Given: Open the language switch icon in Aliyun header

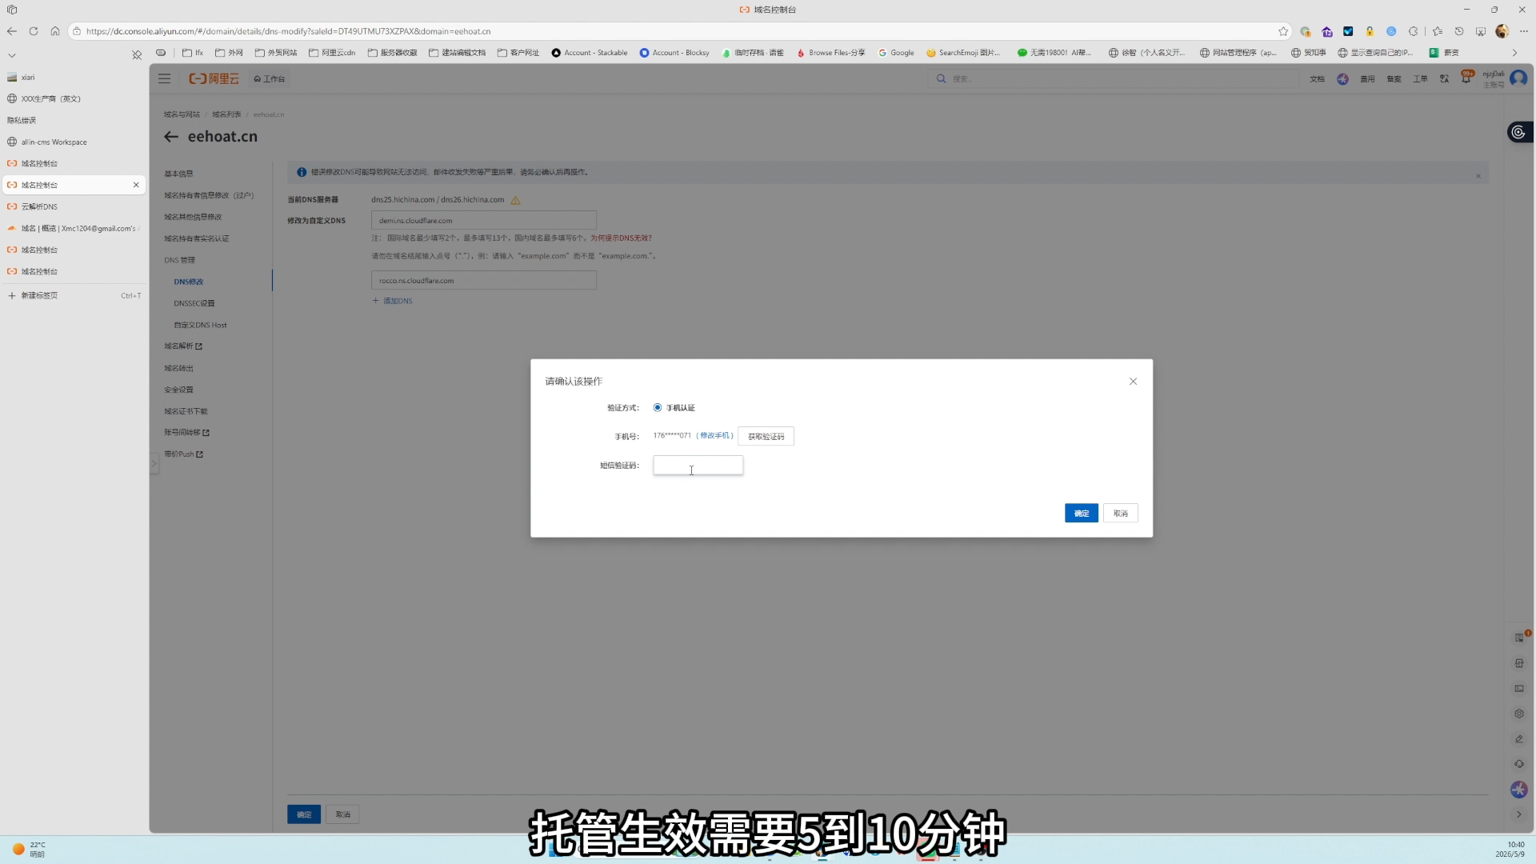Looking at the screenshot, I should click(1444, 78).
